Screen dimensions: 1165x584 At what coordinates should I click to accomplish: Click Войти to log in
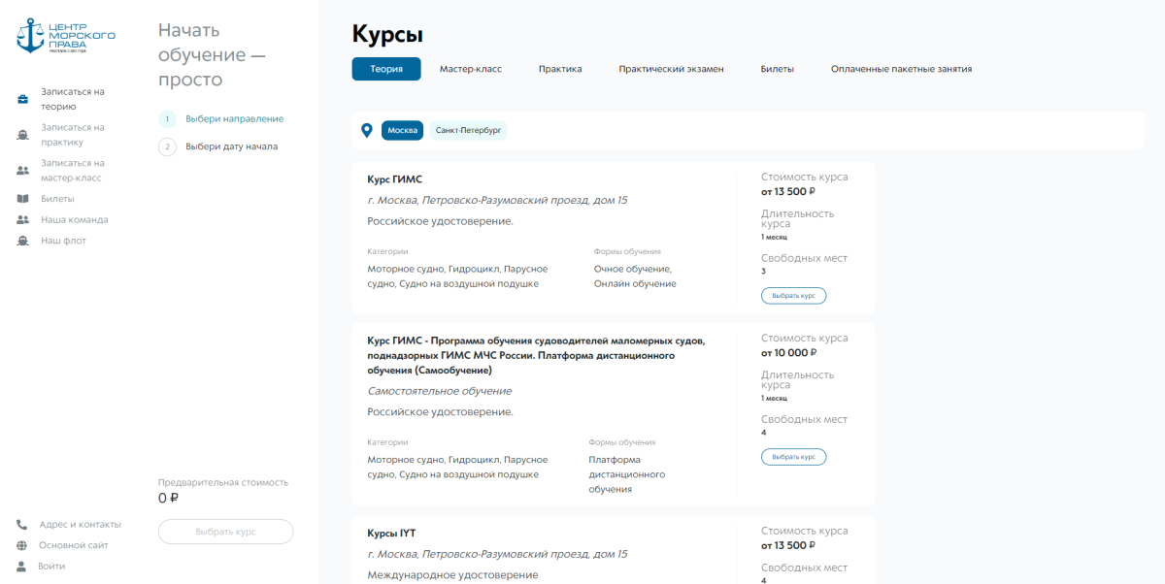coord(51,567)
